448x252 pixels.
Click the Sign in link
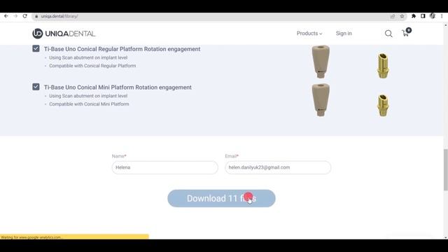tap(344, 34)
